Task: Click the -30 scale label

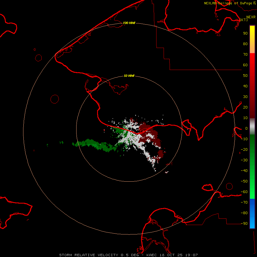Action: point(244,160)
